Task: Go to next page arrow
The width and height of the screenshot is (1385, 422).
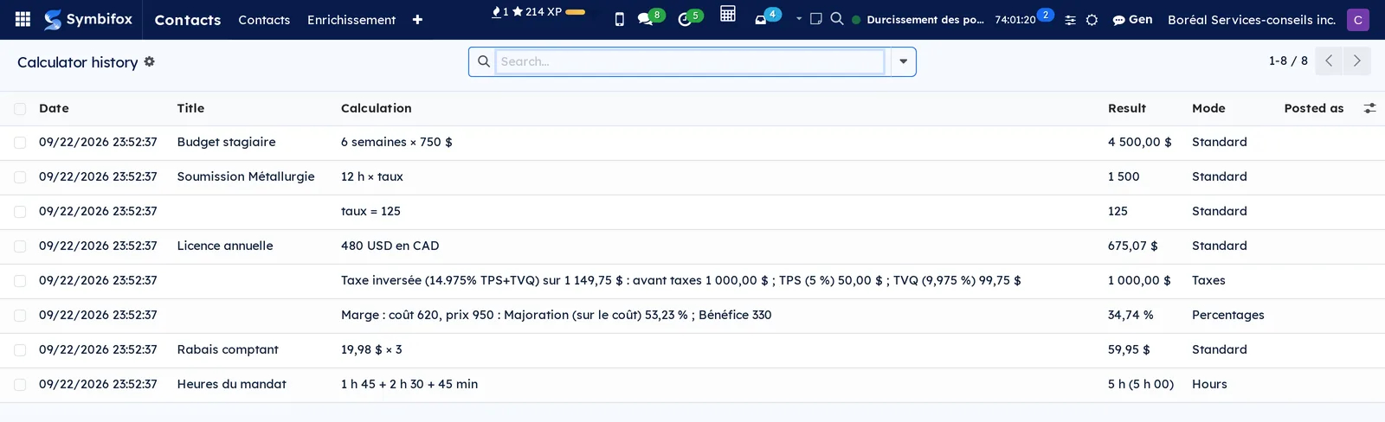Action: pos(1356,61)
